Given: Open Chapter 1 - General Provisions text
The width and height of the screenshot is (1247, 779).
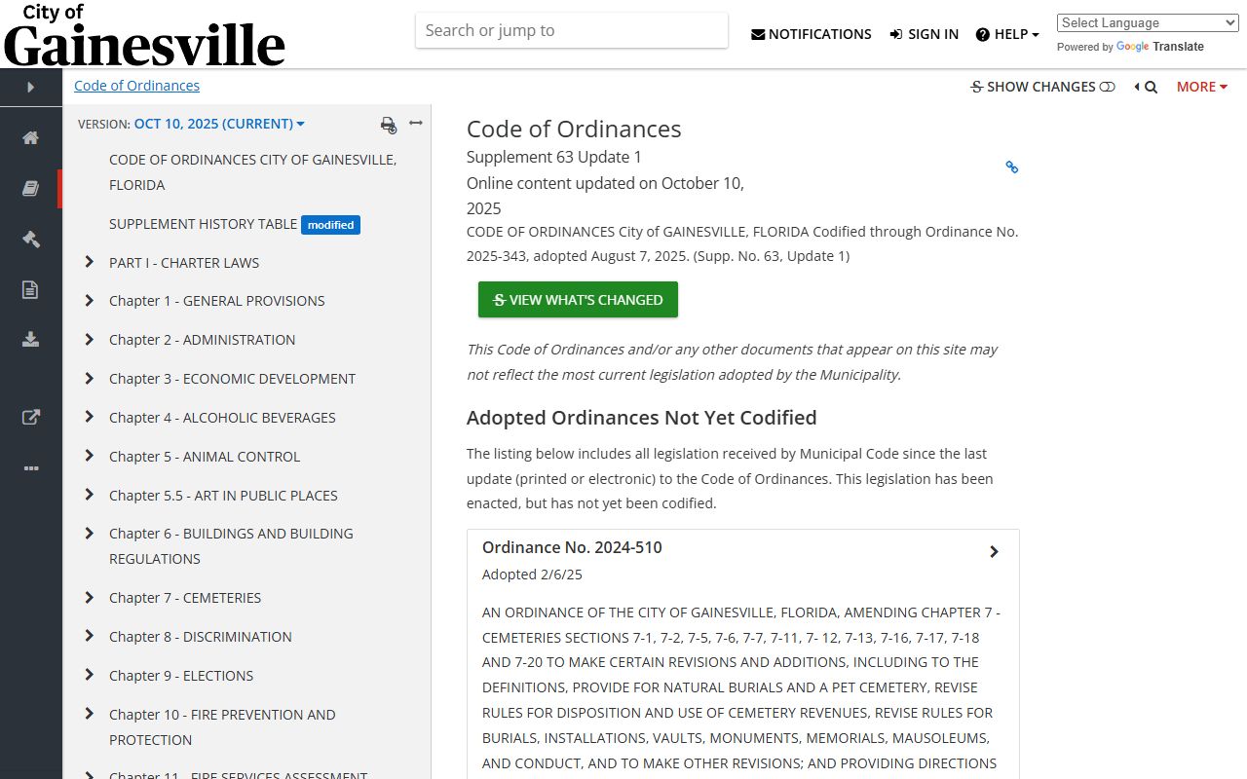Looking at the screenshot, I should (217, 301).
